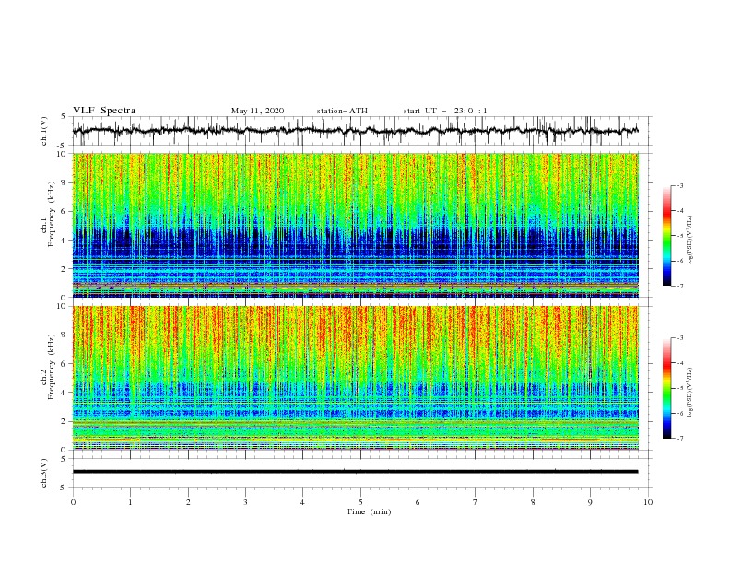
Task: Click the ch.2 spectrogram '6' kHz tick
Action: click(x=64, y=363)
